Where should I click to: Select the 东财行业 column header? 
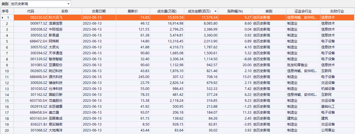(x=337, y=11)
